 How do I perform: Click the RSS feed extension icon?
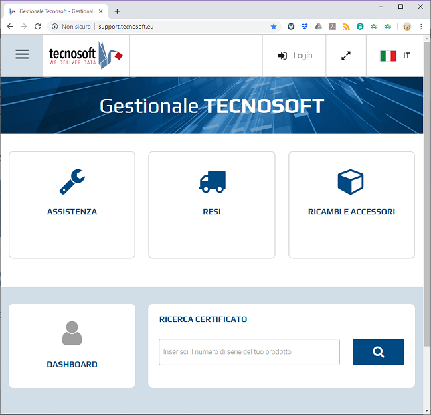pyautogui.click(x=346, y=27)
